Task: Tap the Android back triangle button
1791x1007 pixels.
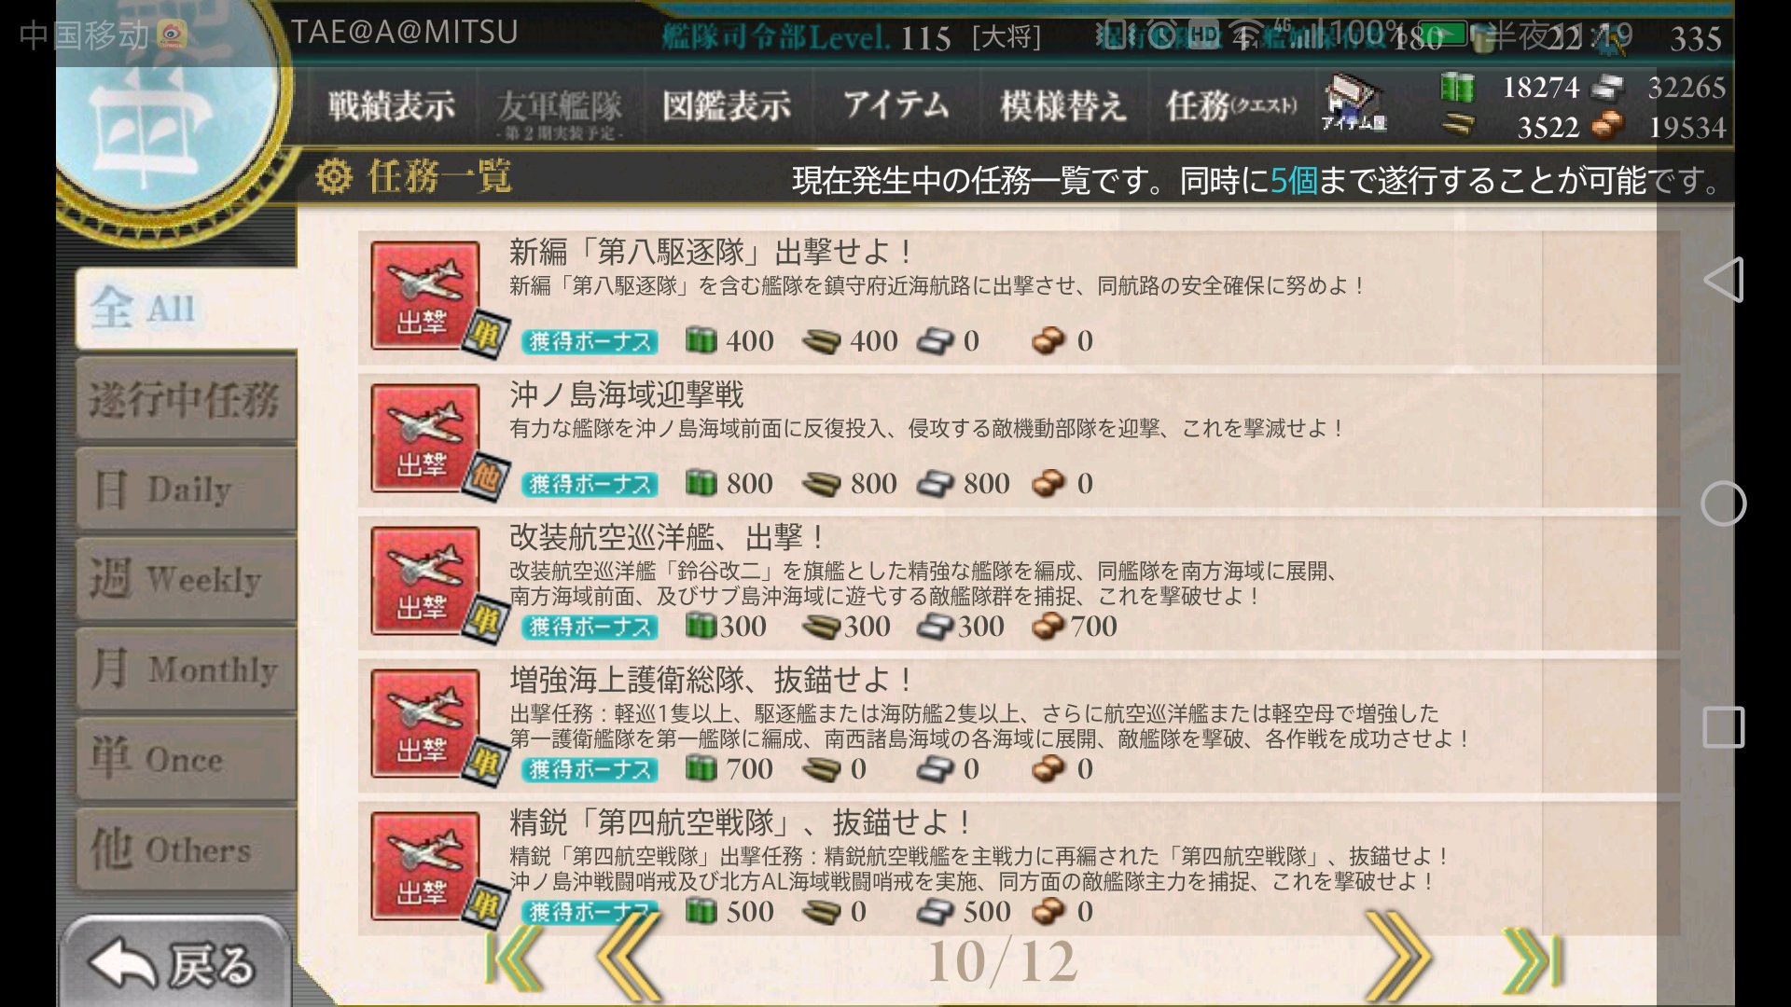Action: click(1723, 280)
